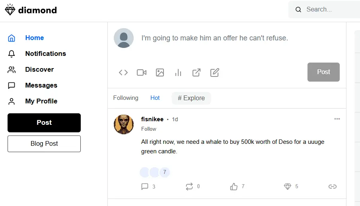Create a poll with the bar chart icon
The width and height of the screenshot is (360, 206).
178,72
